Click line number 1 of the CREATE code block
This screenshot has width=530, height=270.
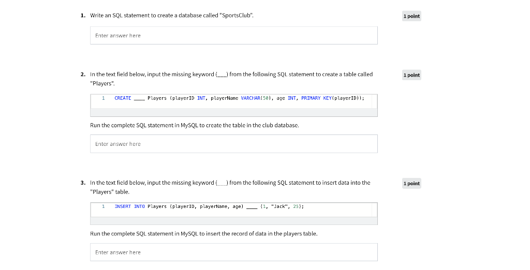[104, 98]
